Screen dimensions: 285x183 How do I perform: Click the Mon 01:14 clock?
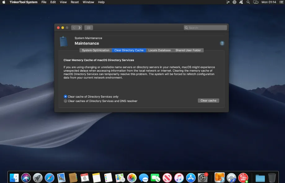click(269, 2)
